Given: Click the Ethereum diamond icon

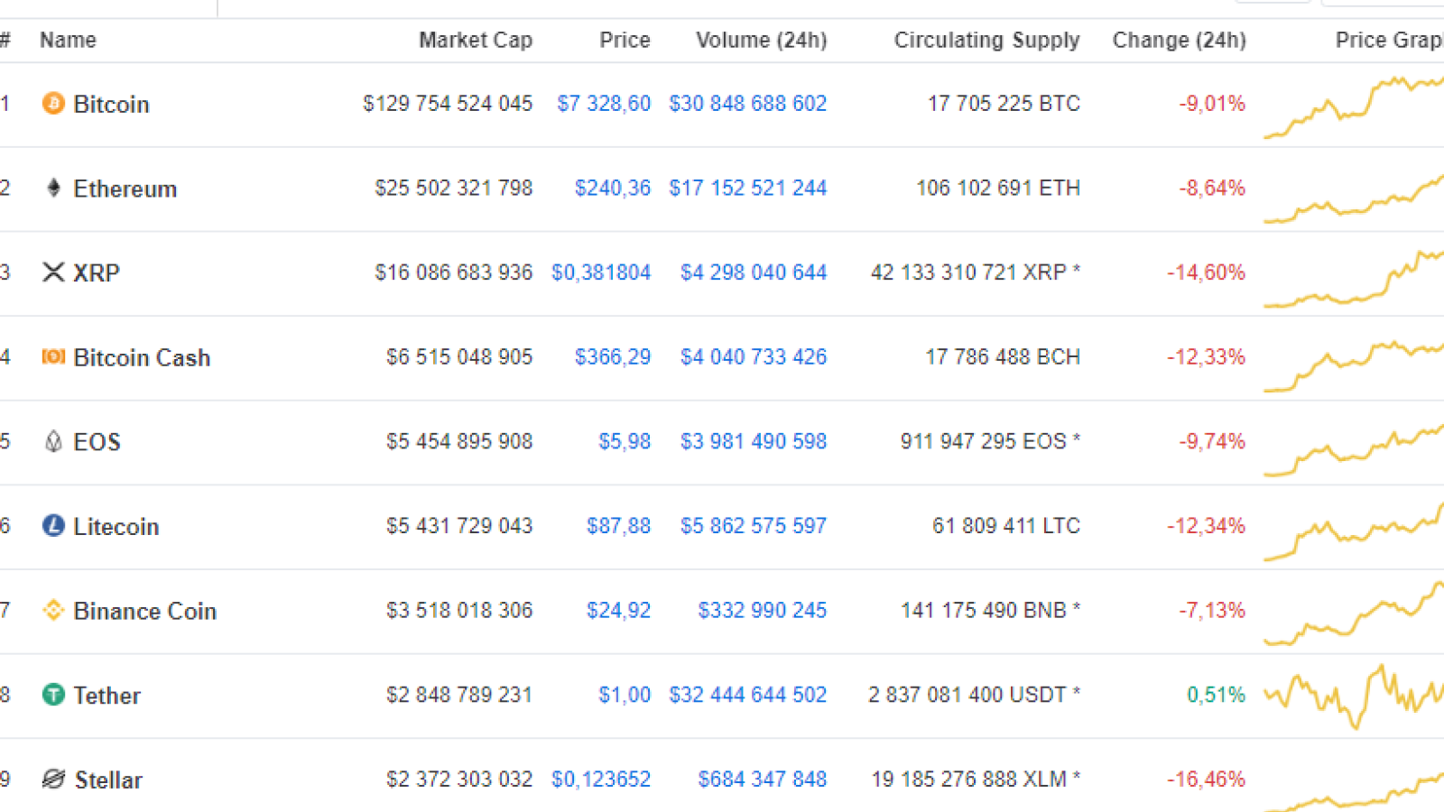Looking at the screenshot, I should click(53, 188).
